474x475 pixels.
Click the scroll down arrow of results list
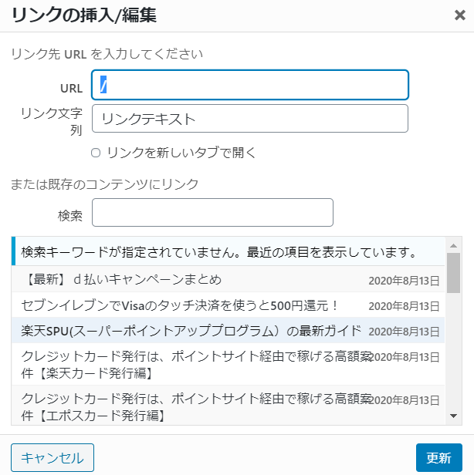(x=453, y=416)
